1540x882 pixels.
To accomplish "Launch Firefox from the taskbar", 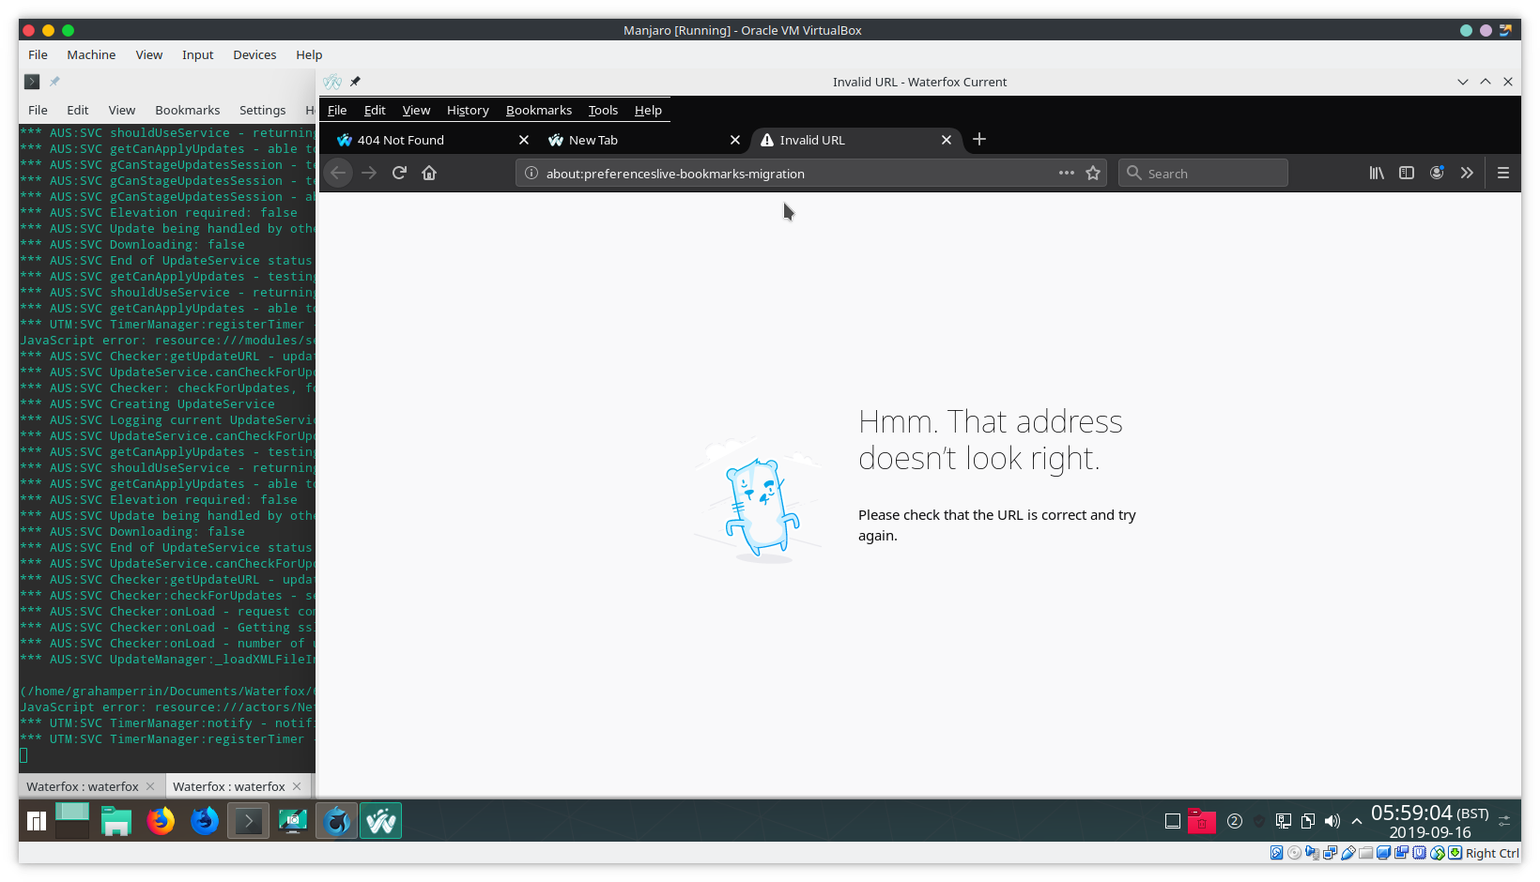I will tap(160, 820).
